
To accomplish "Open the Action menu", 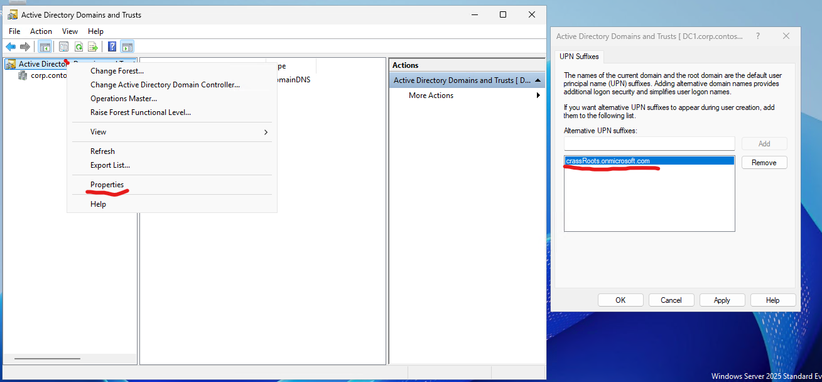I will pos(41,31).
